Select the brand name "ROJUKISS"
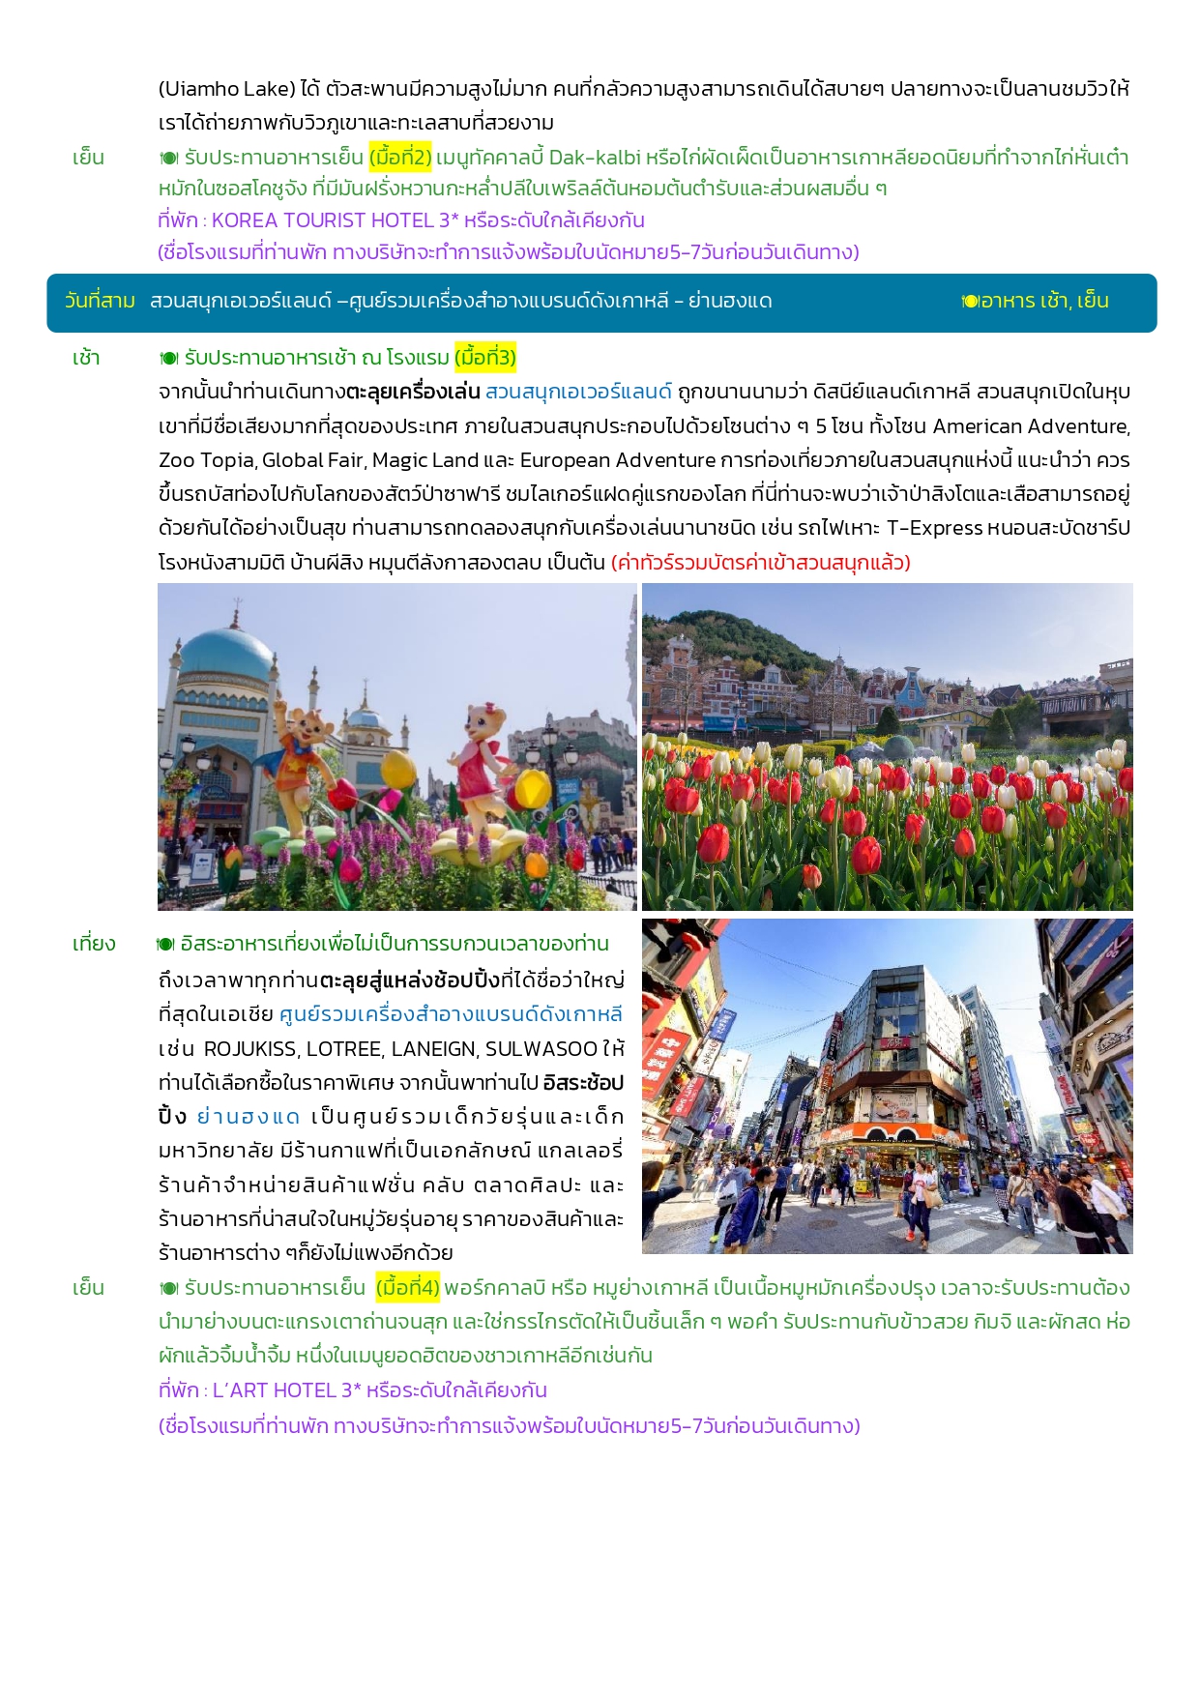Image resolution: width=1200 pixels, height=1697 pixels. point(251,1049)
